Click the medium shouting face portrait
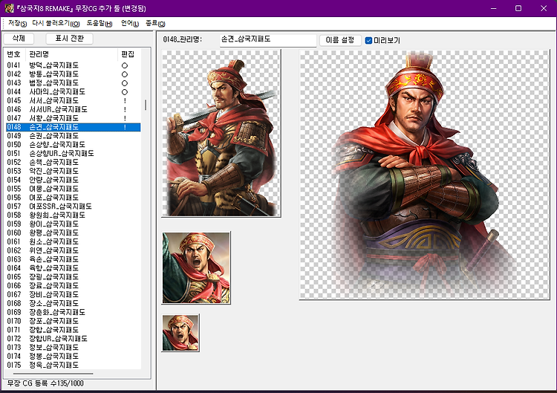The image size is (557, 393). point(196,268)
